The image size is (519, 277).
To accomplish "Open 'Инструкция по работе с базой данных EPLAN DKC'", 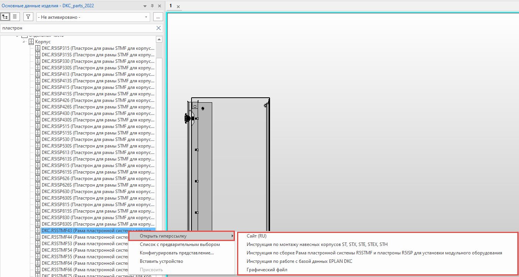I will point(299,261).
